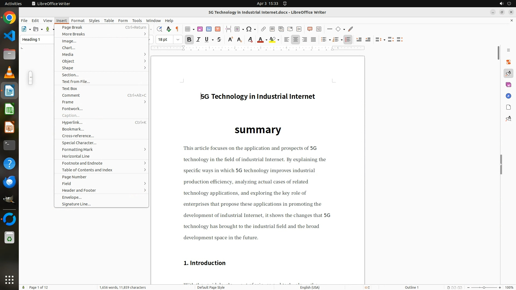Click the Insert Comment toolbar icon

[x=310, y=29]
